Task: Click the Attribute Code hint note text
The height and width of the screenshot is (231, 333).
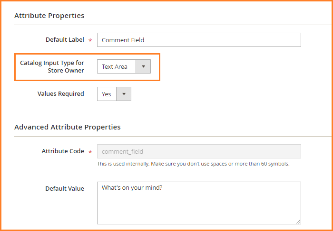Action: (193, 164)
